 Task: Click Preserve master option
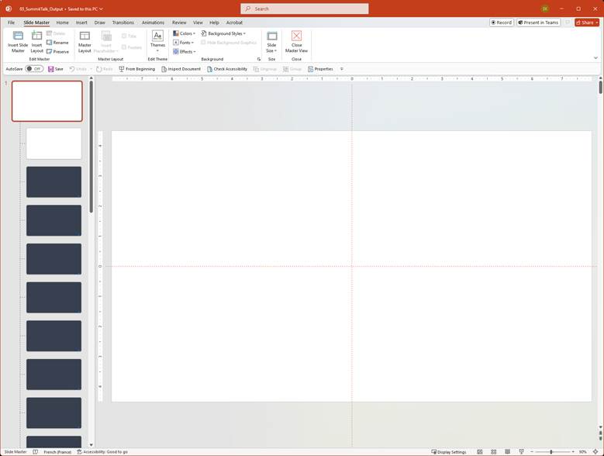point(57,52)
